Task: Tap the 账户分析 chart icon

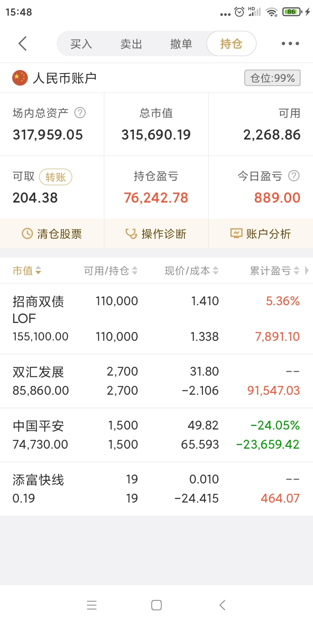Action: point(236,234)
